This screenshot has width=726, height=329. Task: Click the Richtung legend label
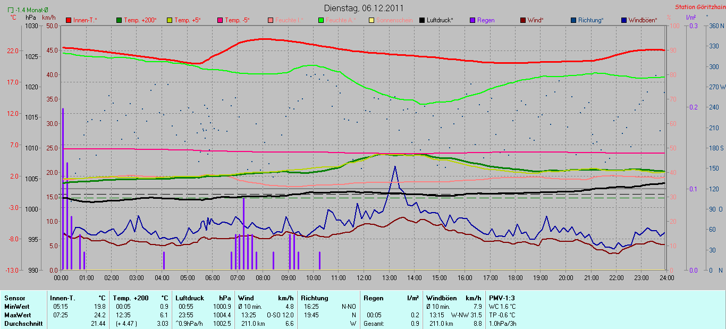[590, 20]
